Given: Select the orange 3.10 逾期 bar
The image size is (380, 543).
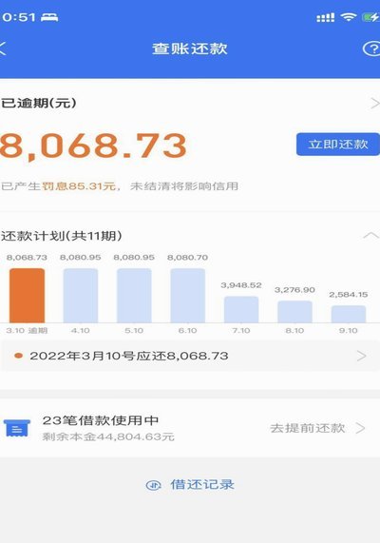Looking at the screenshot, I should [27, 296].
